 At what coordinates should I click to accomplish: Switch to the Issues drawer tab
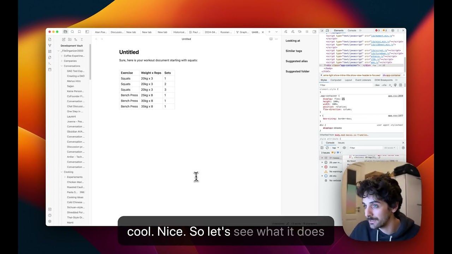pos(341,143)
